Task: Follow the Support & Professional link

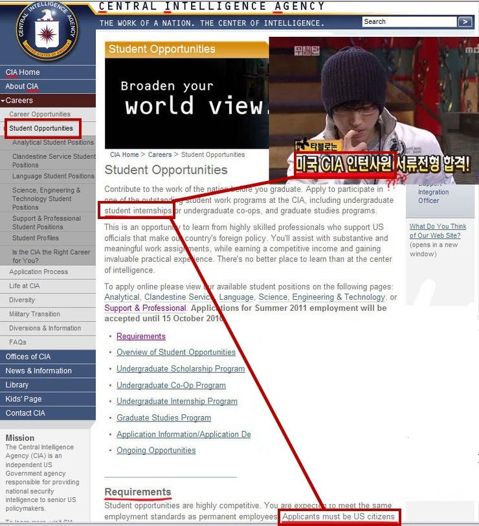Action: (145, 308)
